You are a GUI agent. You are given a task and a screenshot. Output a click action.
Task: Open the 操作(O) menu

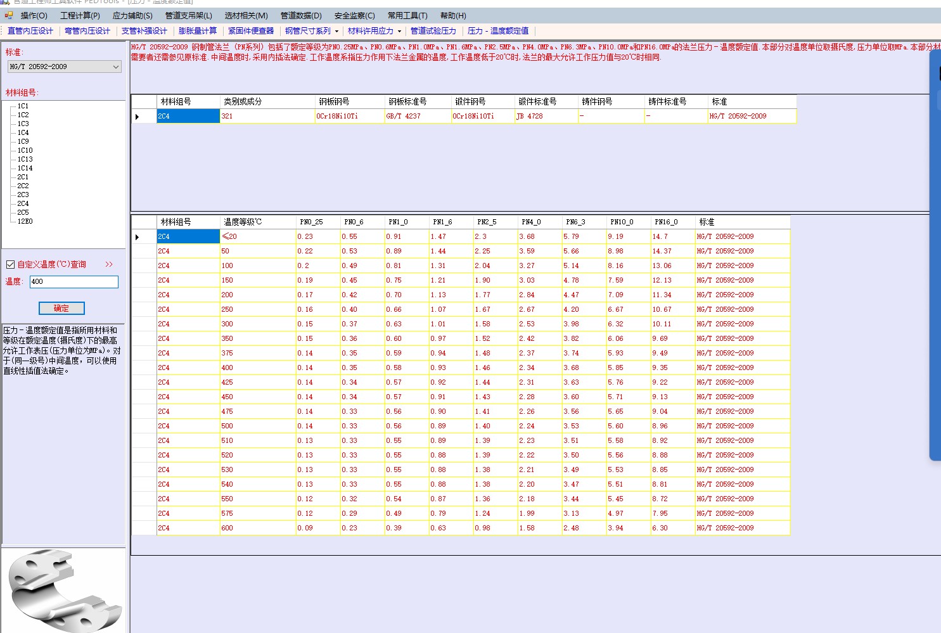[x=34, y=15]
